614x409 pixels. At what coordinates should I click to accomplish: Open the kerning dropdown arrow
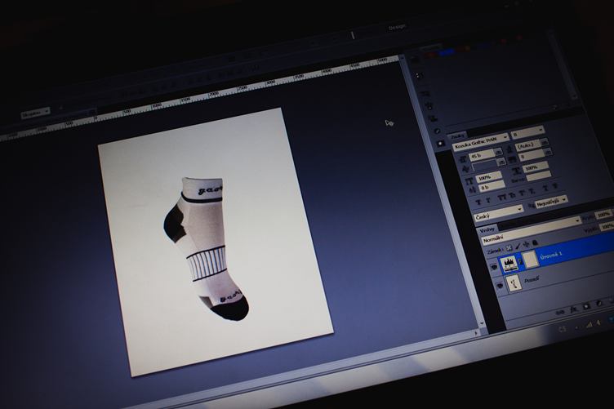(501, 162)
